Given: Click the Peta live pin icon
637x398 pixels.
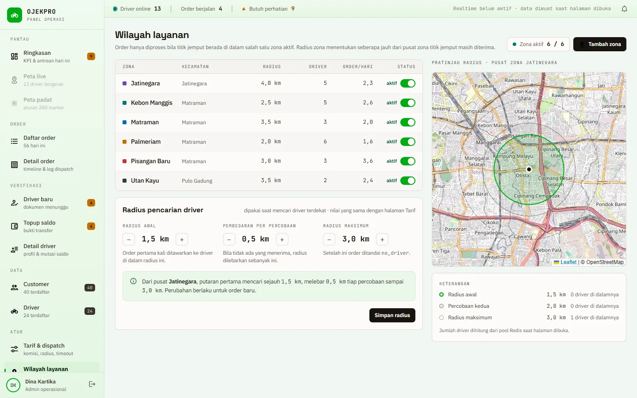Looking at the screenshot, I should (x=15, y=80).
